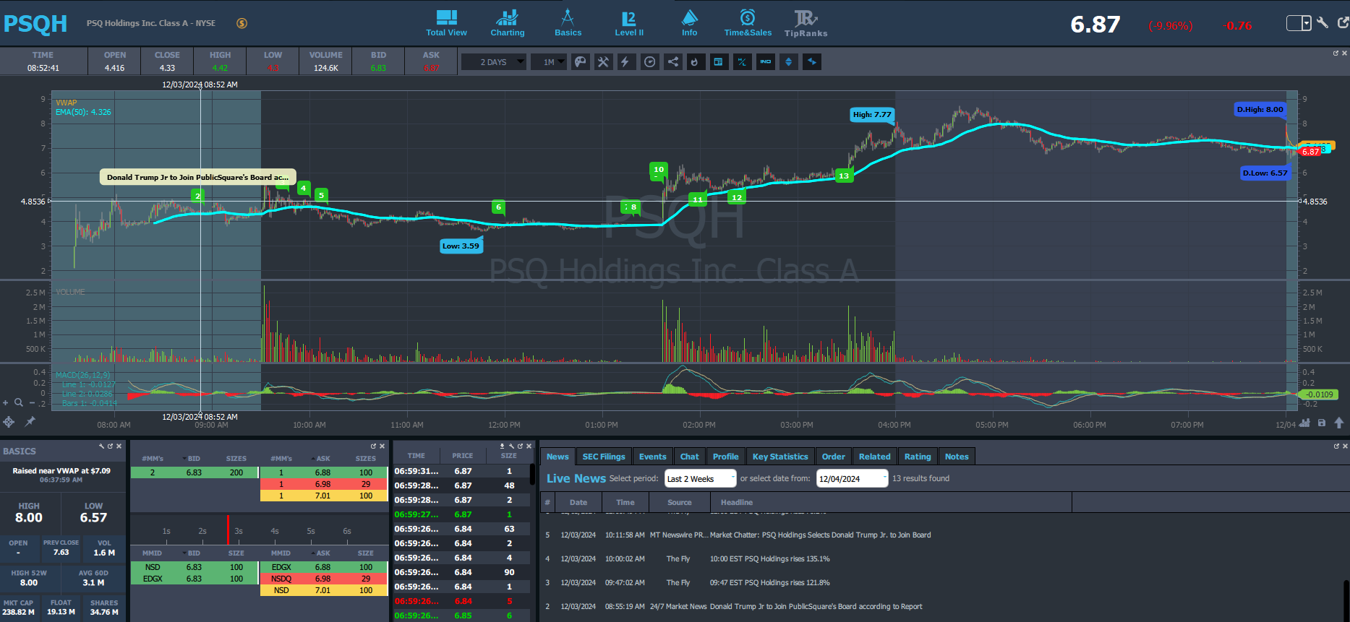1350x622 pixels.
Task: Open the 1M interval dropdown
Action: (x=549, y=62)
